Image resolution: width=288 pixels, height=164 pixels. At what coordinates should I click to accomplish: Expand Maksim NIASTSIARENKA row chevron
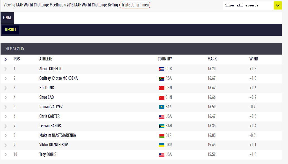6,136
